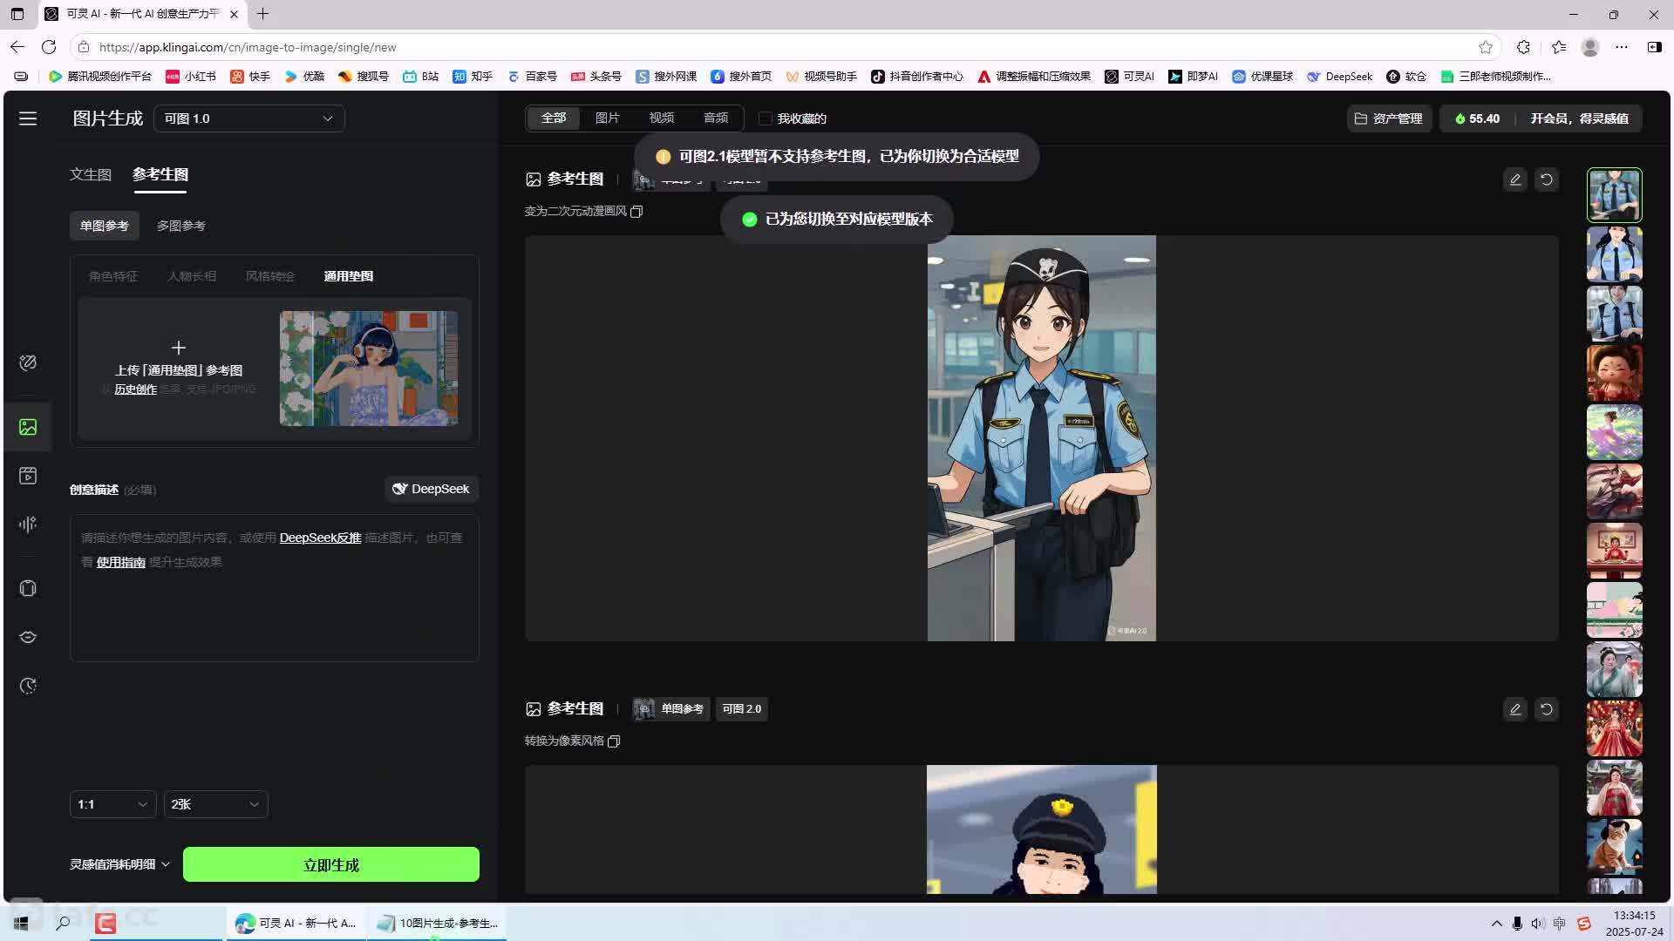Viewport: 1674px width, 941px height.
Task: Select the cat thumbnail in history strip
Action: coord(1614,846)
